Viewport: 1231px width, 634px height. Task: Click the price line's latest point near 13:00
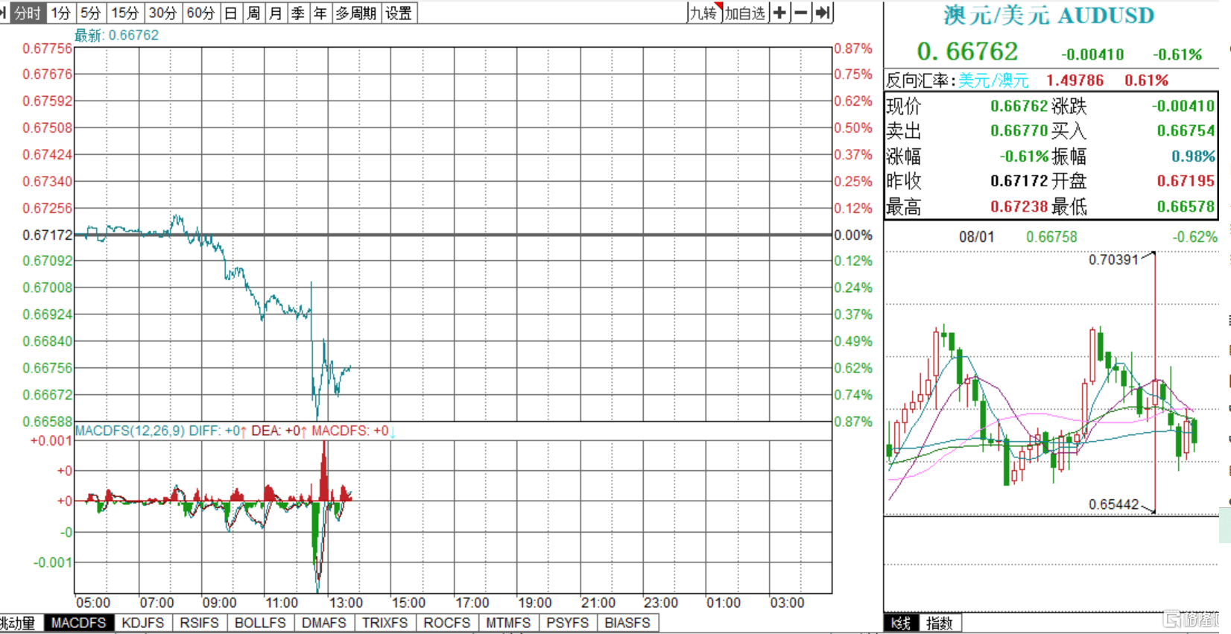click(349, 367)
